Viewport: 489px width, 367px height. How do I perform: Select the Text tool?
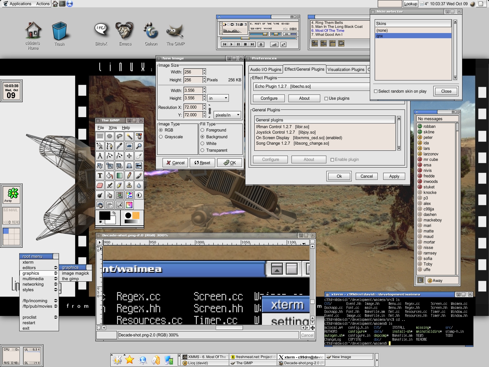[100, 176]
